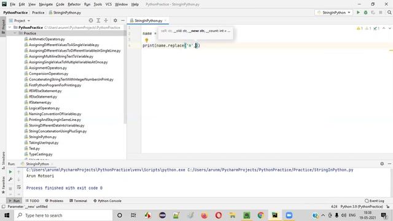Open PyCharm icon in Windows taskbar
Screen dimensions: 393x221
point(274,215)
